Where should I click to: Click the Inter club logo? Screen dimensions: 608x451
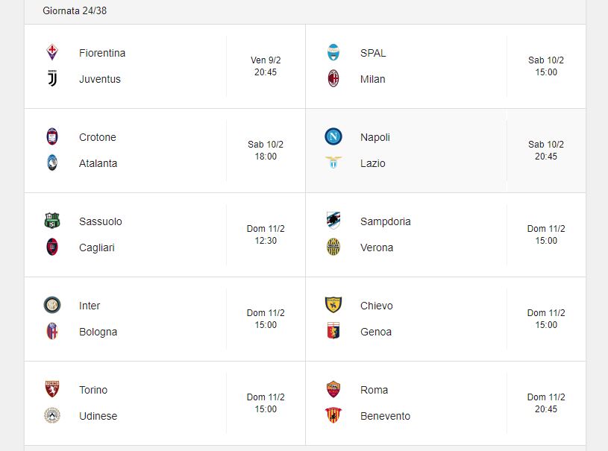(52, 305)
